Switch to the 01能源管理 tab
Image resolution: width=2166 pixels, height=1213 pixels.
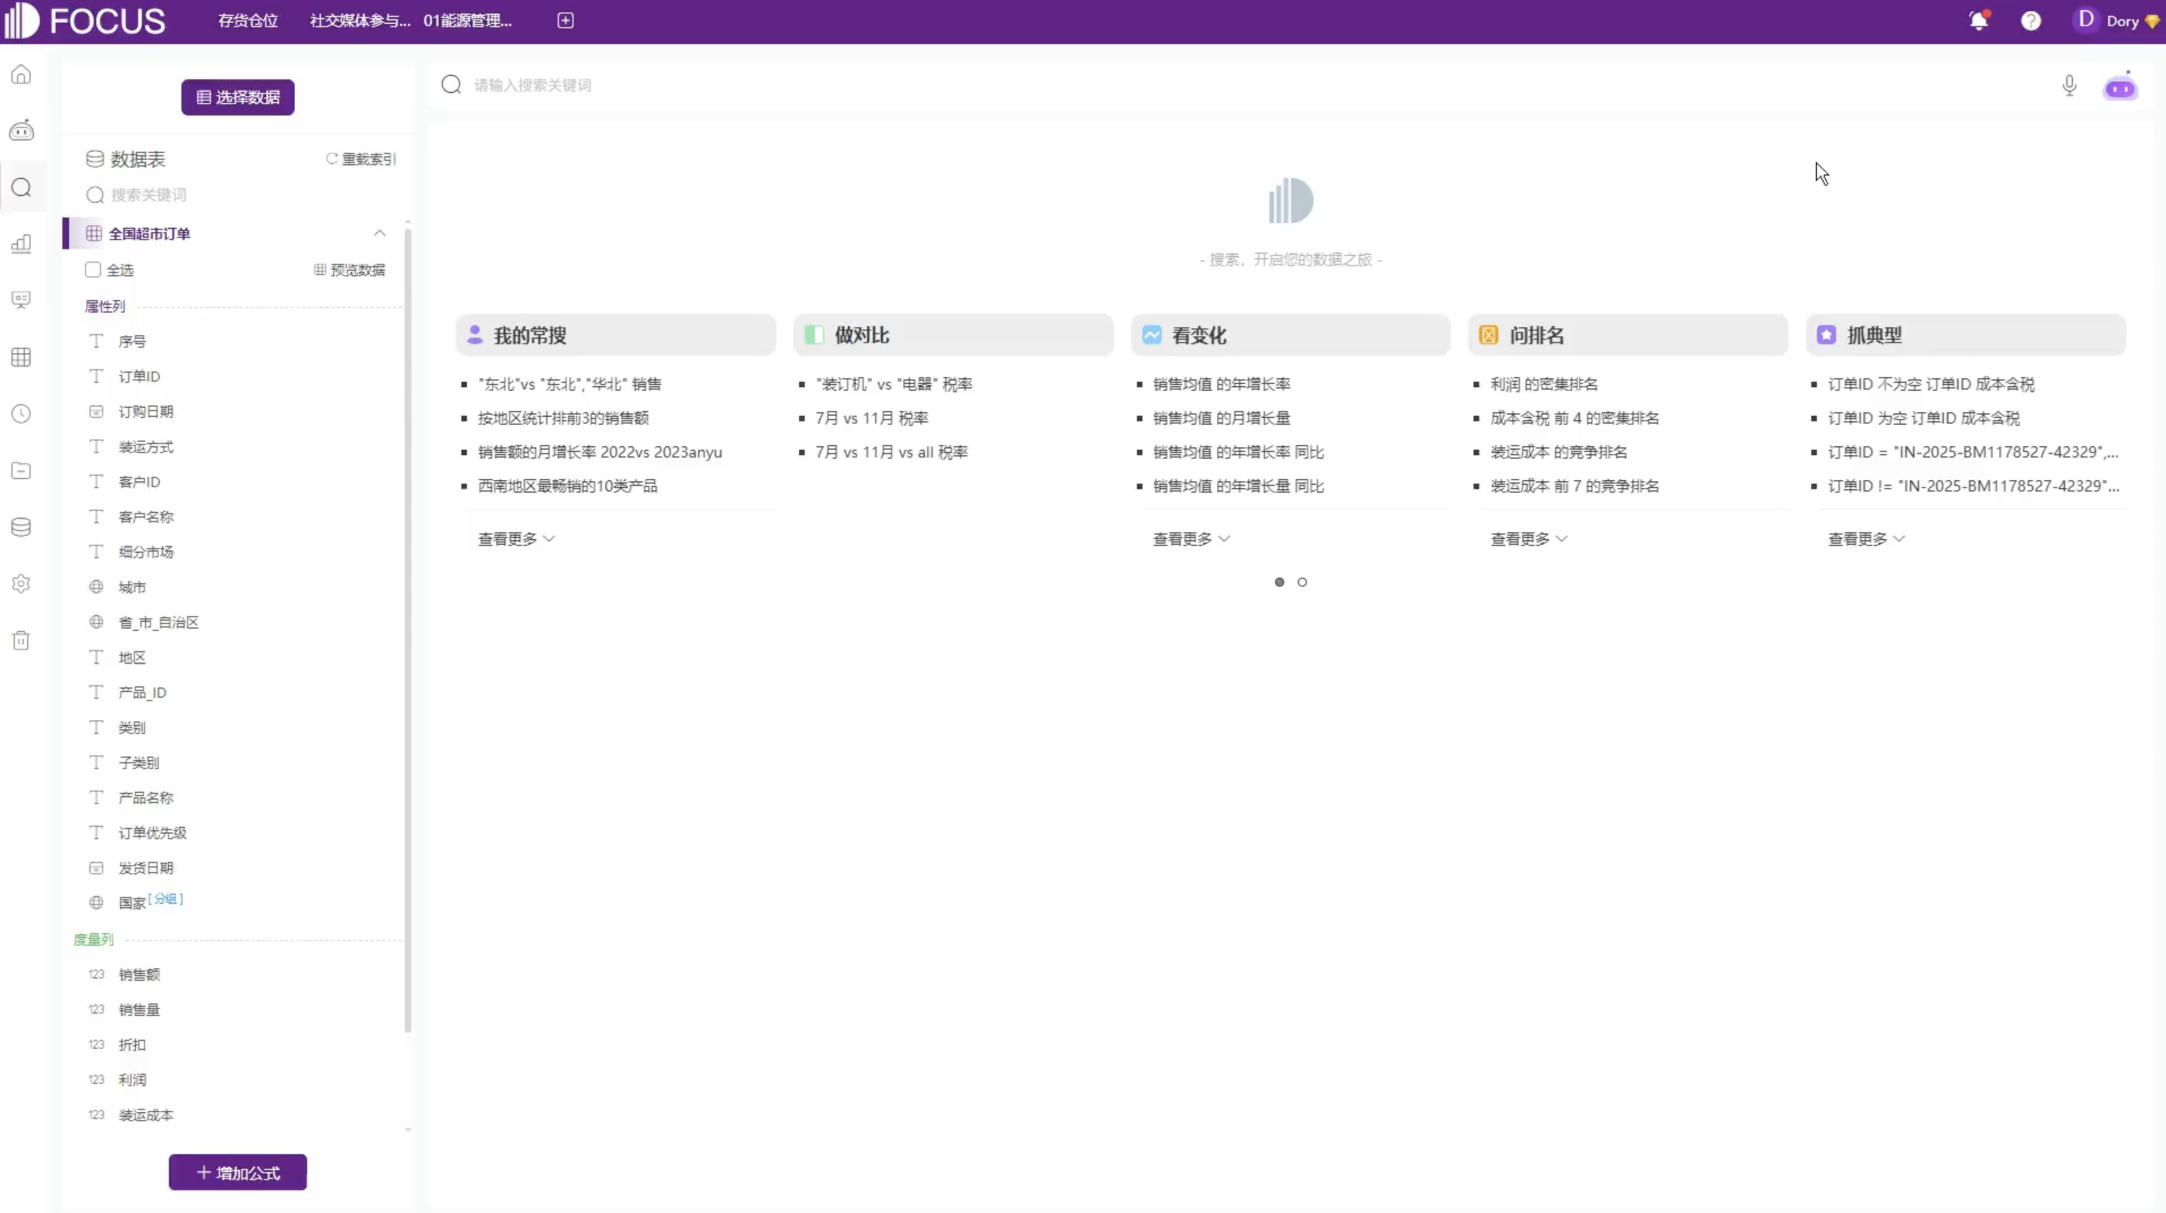point(466,20)
